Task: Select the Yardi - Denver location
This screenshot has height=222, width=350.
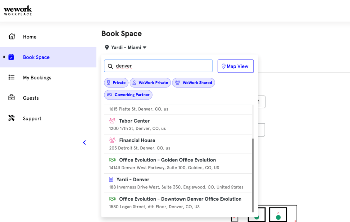Action: pos(178,183)
